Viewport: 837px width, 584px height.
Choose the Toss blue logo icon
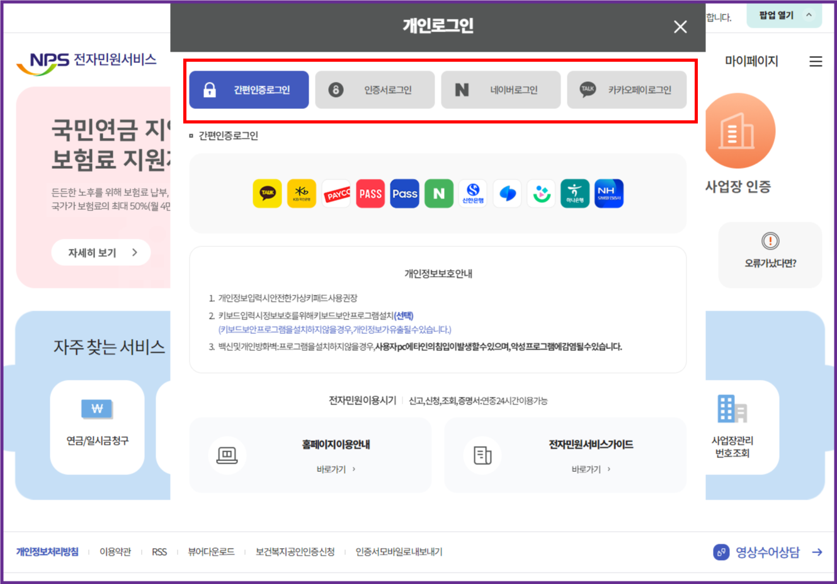coord(508,193)
